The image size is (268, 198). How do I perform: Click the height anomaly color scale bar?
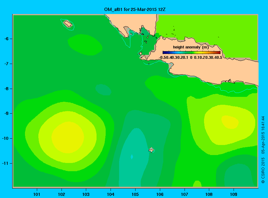[192, 52]
